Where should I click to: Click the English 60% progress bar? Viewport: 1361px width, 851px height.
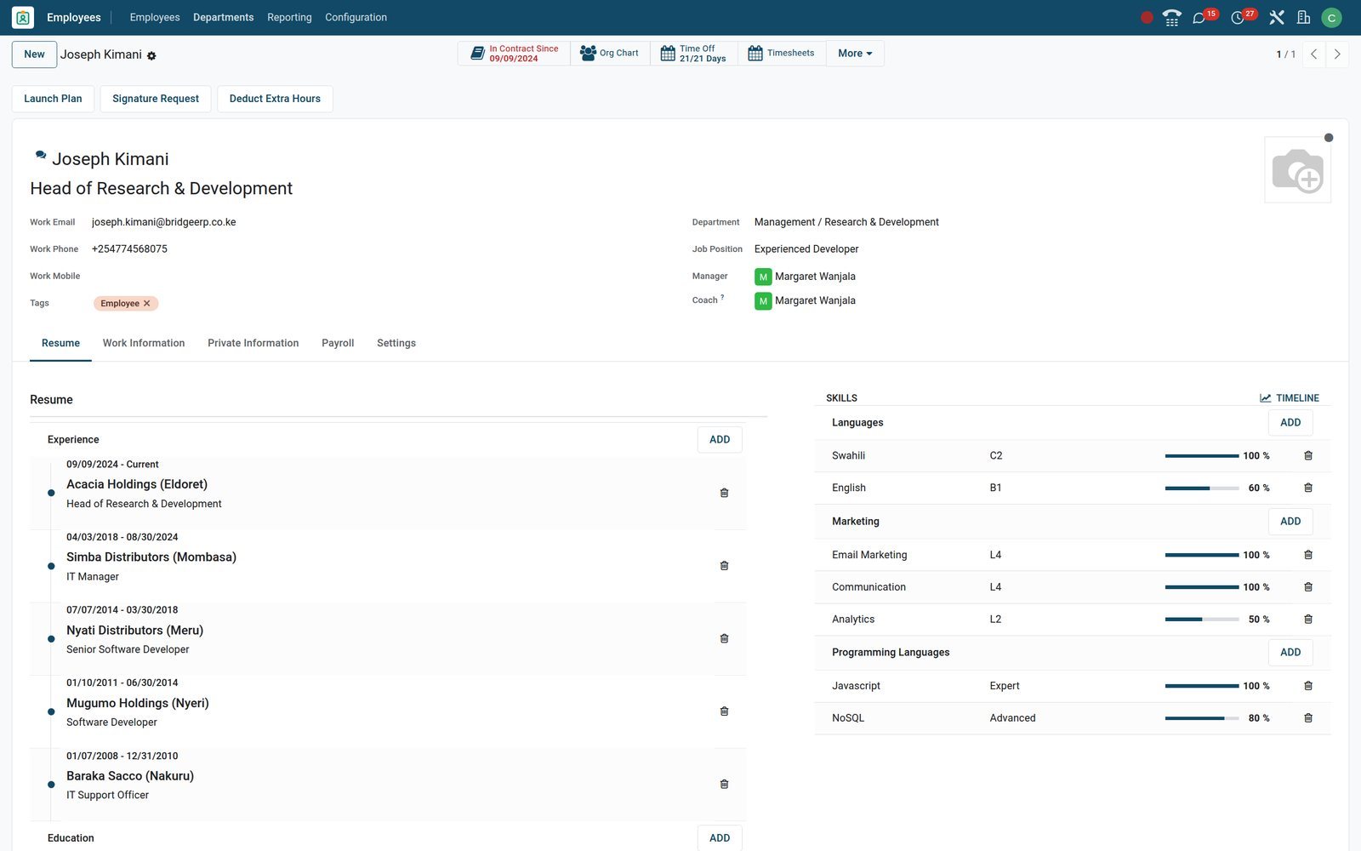[1202, 488]
